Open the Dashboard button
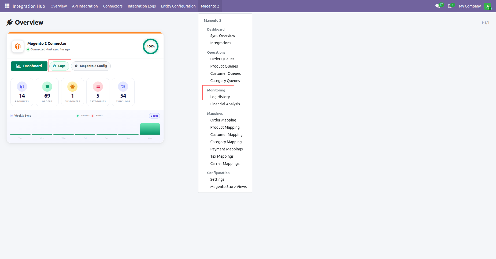The image size is (496, 259). [x=29, y=66]
